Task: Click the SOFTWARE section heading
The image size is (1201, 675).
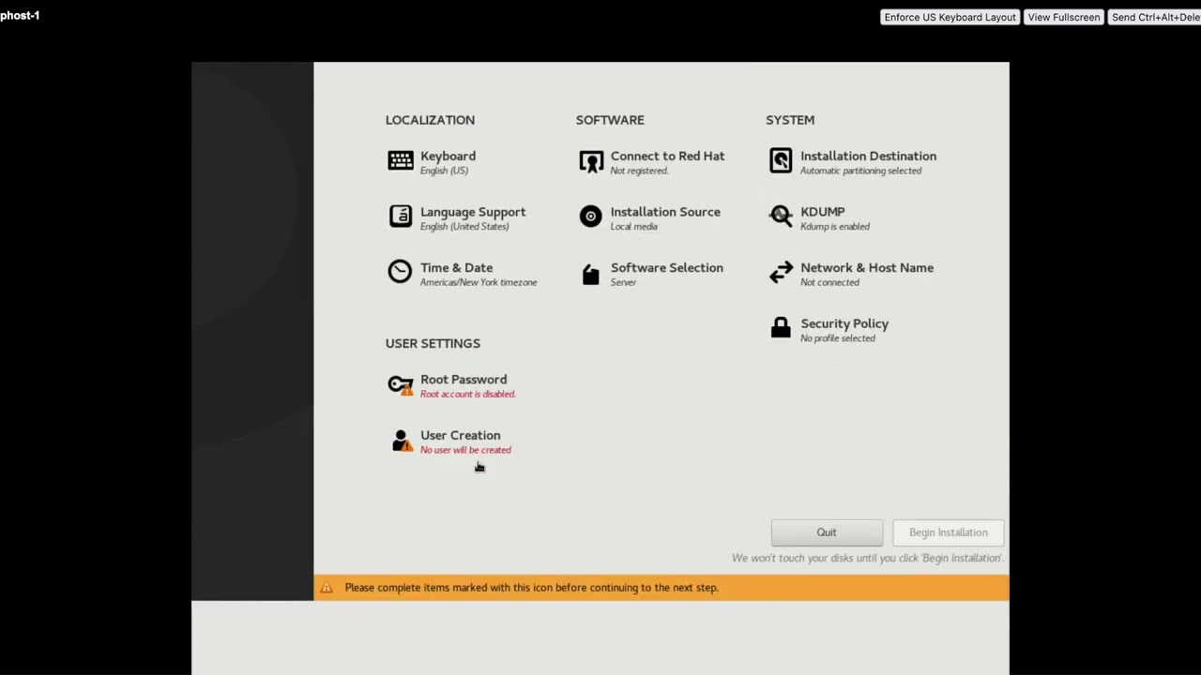Action: pyautogui.click(x=610, y=120)
